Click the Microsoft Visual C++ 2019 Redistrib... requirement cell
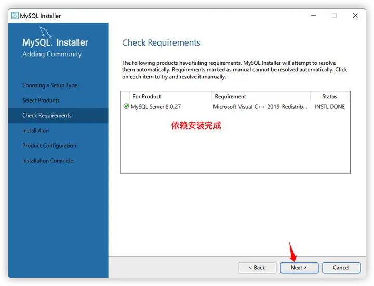Screen dimensions: 374x286 [260, 107]
